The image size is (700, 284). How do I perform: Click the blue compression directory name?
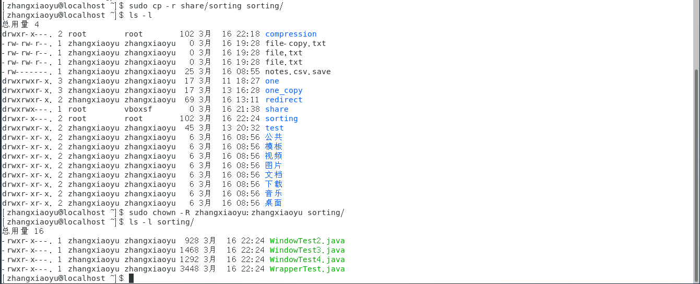(291, 34)
